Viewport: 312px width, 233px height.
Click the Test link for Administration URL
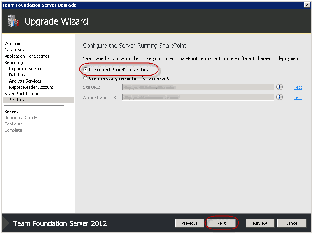click(x=298, y=97)
